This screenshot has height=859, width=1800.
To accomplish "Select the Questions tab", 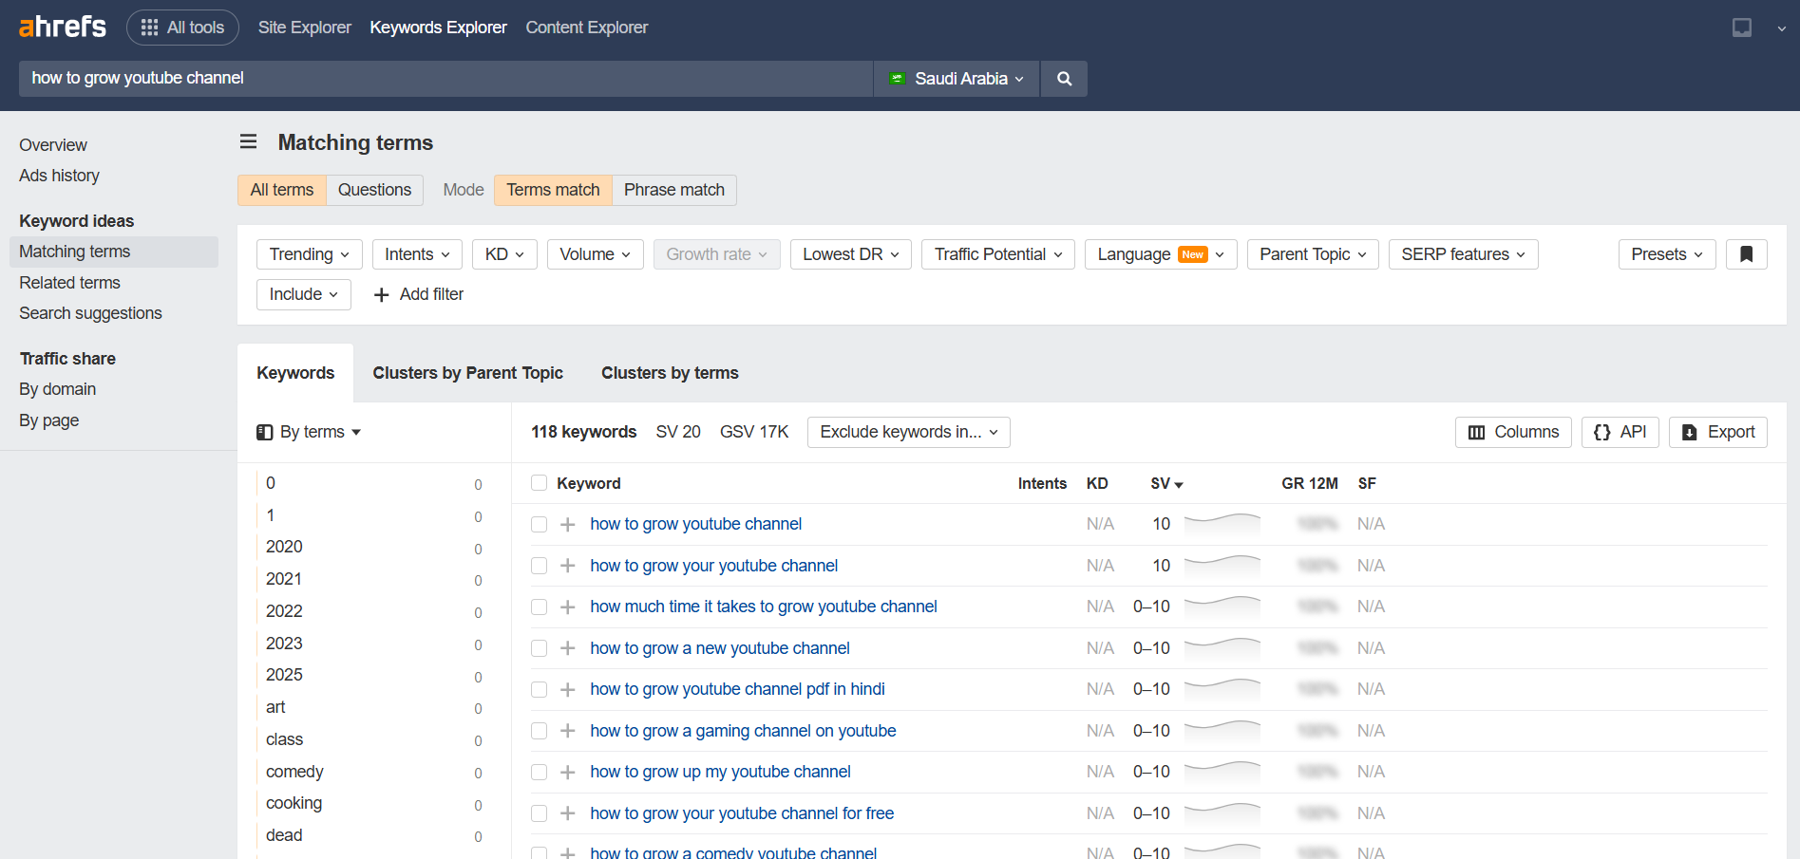I will [374, 190].
